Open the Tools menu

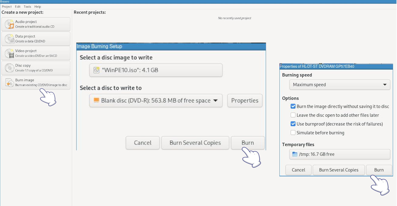pyautogui.click(x=27, y=7)
